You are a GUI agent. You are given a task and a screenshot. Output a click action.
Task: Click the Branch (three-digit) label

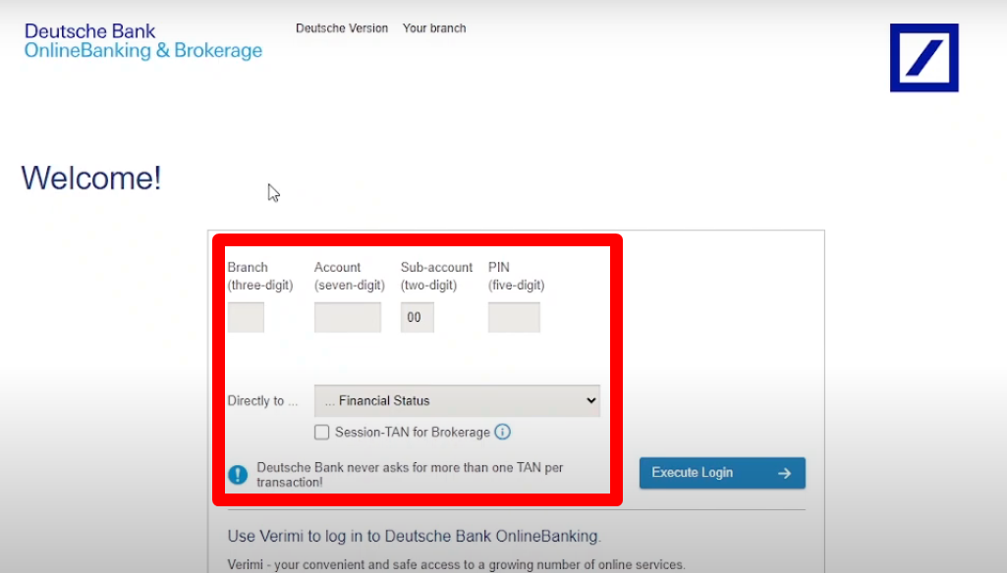(260, 276)
